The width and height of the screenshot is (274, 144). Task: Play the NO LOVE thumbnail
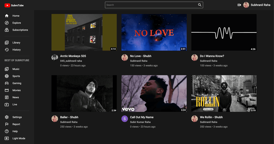pos(154,32)
